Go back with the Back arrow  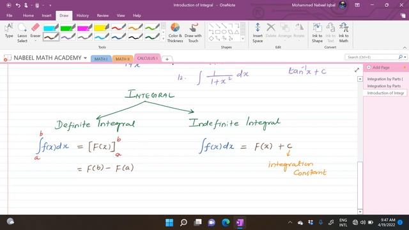tap(8, 5)
